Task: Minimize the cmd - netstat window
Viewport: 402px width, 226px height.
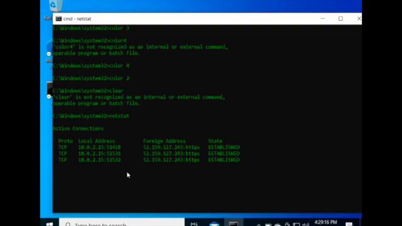Action: 322,18
